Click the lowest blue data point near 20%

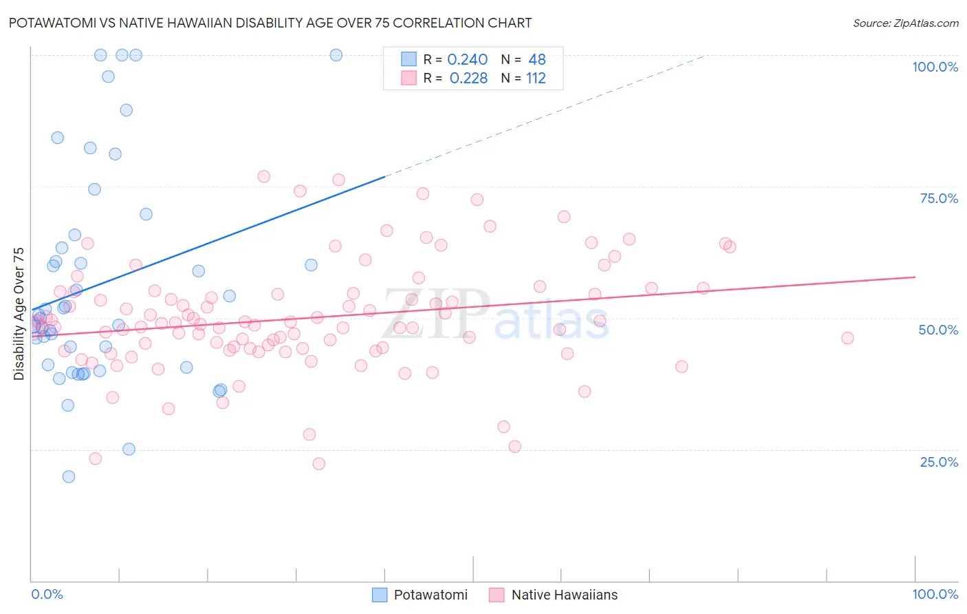[69, 476]
